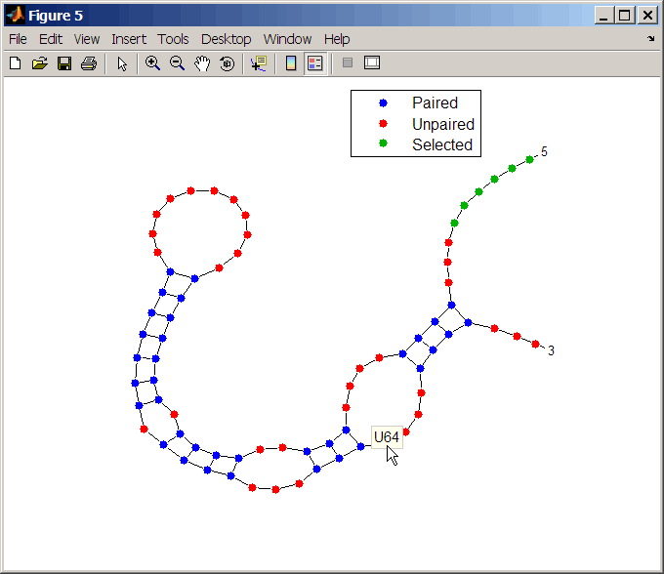This screenshot has height=574, width=664.
Task: Enable the Data Cursor tool
Action: point(259,63)
